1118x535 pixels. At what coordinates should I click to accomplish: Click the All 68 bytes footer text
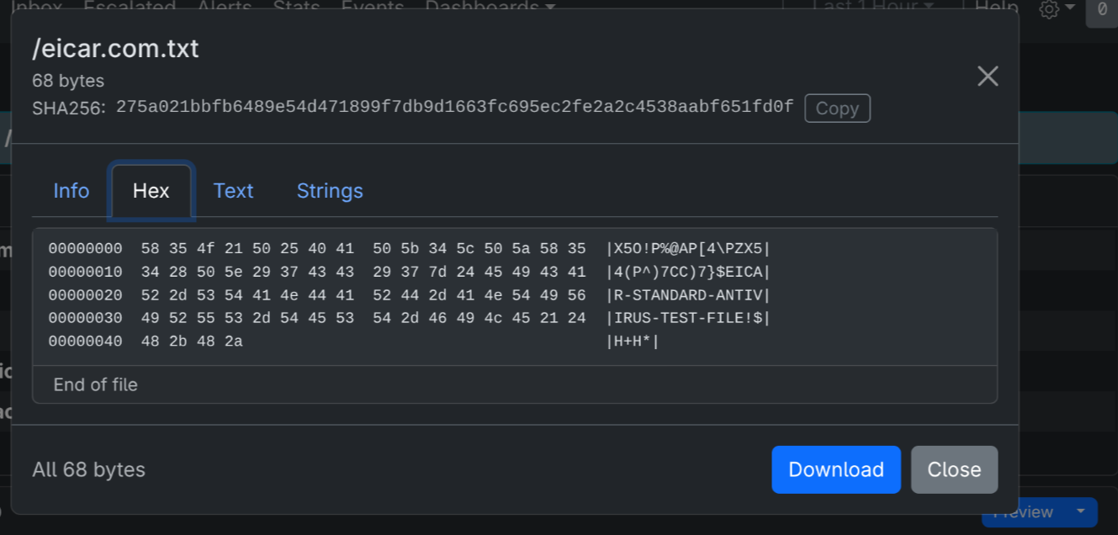click(88, 469)
